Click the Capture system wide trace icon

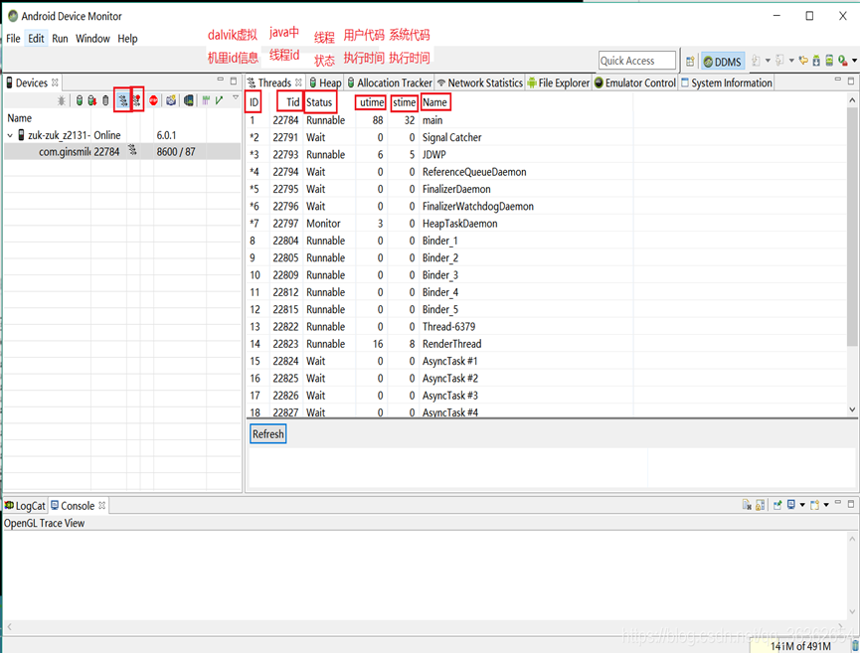coord(206,100)
